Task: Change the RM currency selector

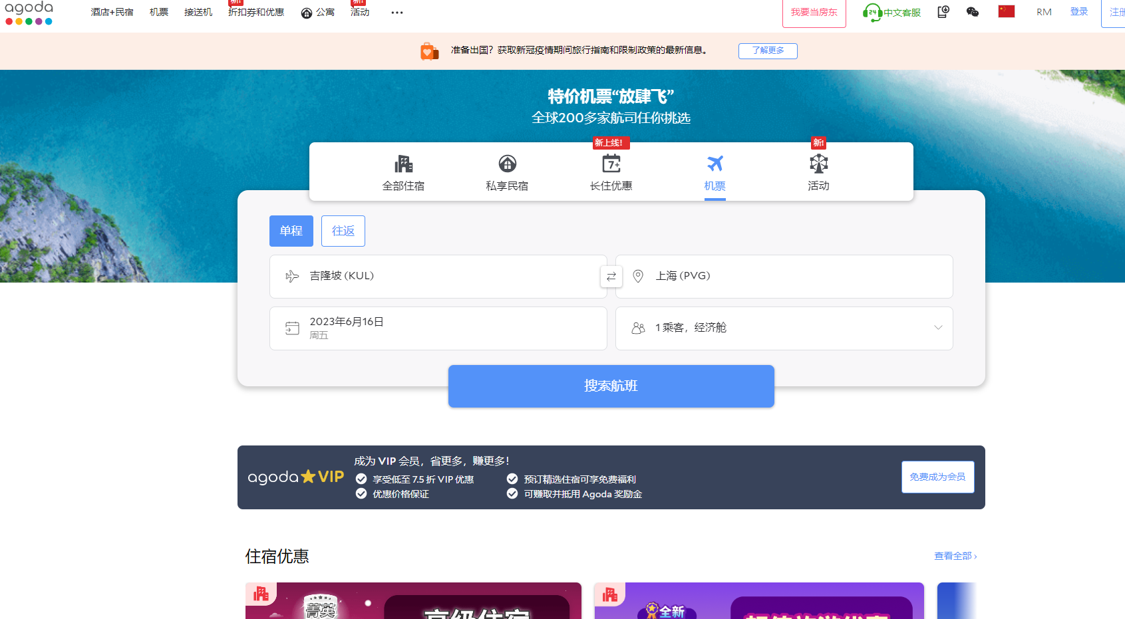Action: (x=1044, y=12)
